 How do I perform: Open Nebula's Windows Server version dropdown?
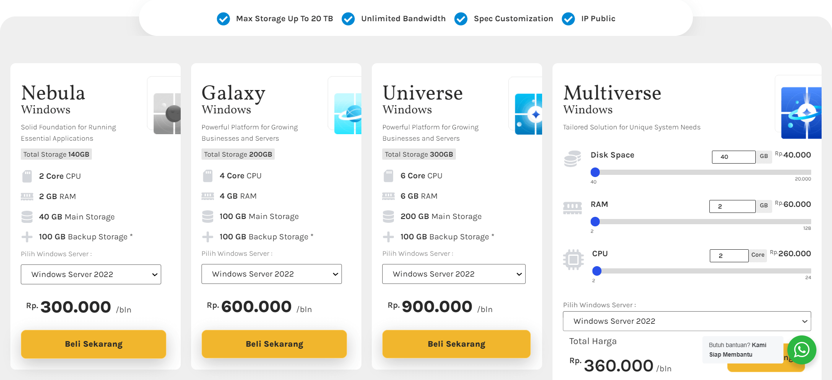pyautogui.click(x=91, y=274)
